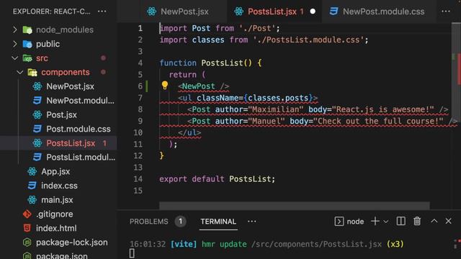461x259 pixels.
Task: Open the terminal launch profile dropdown arrow
Action: point(386,222)
